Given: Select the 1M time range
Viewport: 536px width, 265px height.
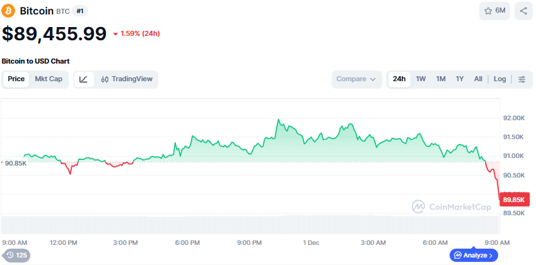Looking at the screenshot, I should (x=441, y=79).
